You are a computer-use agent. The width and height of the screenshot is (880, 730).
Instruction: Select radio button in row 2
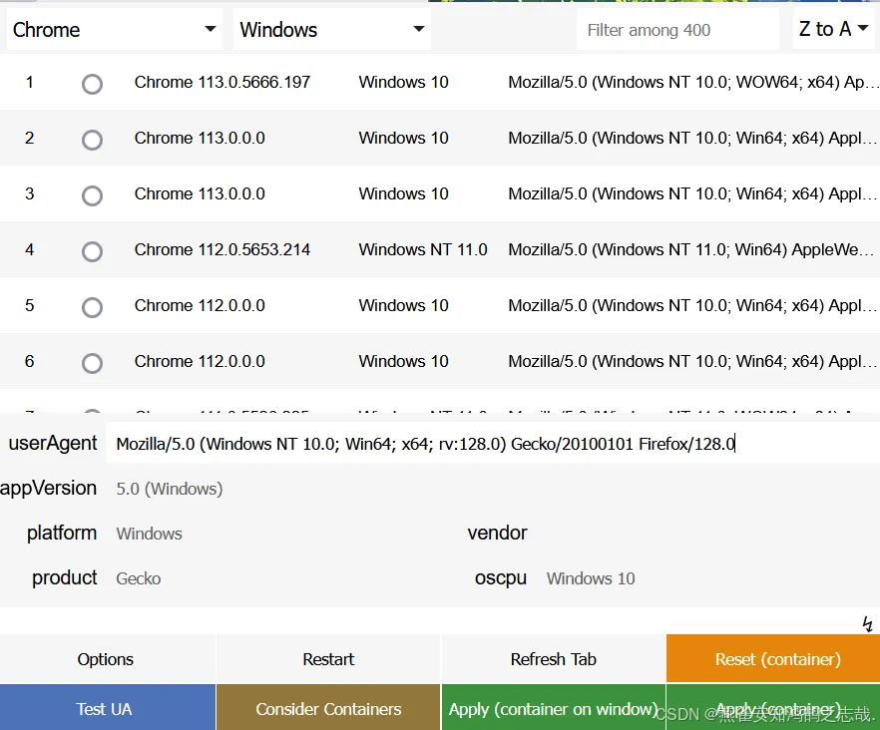click(92, 140)
